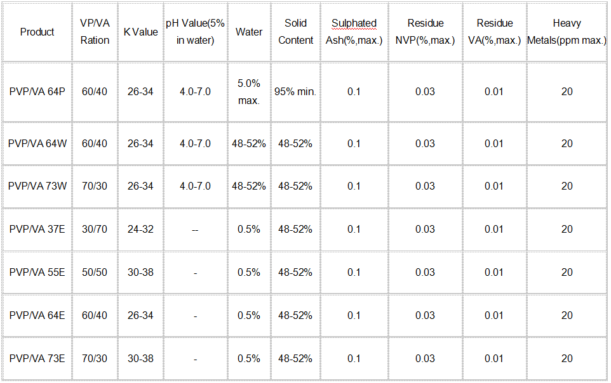Click the PVP/VA 55E product cell
Image resolution: width=611 pixels, height=383 pixels.
[37, 272]
